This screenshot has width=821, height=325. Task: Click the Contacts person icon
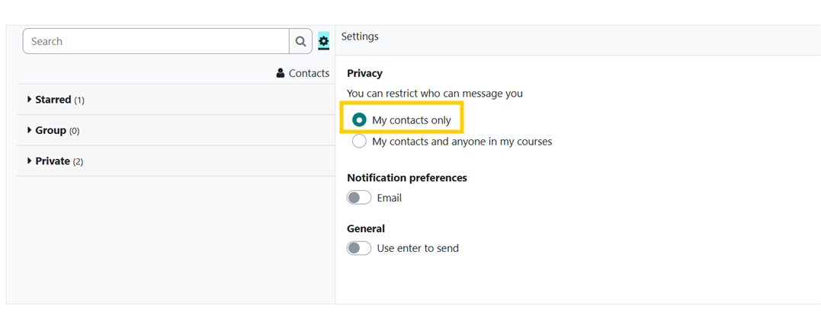coord(280,73)
